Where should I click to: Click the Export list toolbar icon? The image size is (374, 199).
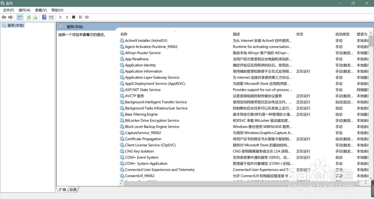pyautogui.click(x=35, y=17)
